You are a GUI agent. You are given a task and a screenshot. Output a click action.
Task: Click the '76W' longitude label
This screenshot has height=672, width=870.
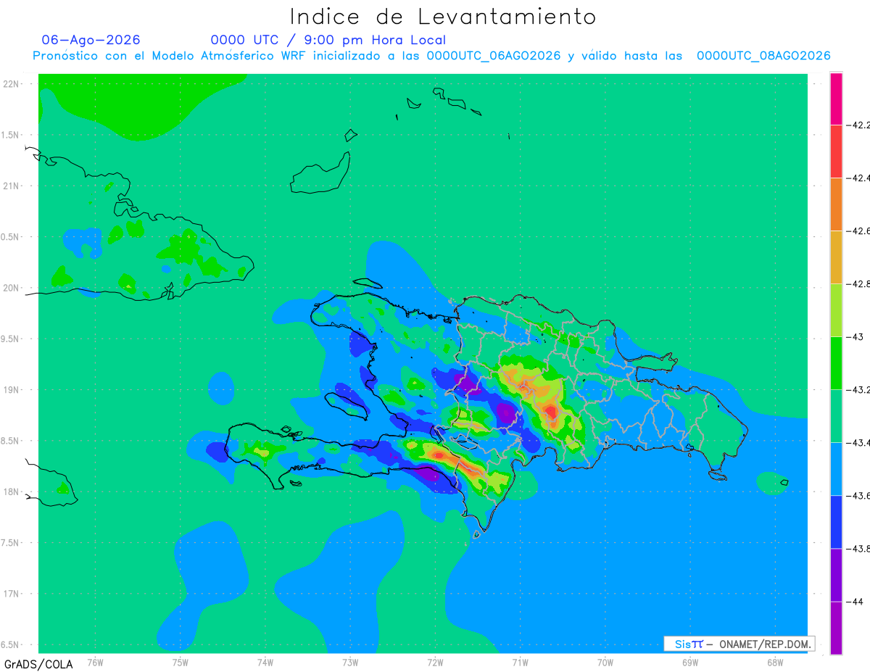[x=95, y=662]
